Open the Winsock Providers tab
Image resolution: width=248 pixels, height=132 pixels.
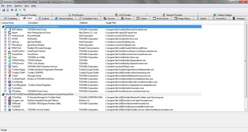click(x=26, y=15)
